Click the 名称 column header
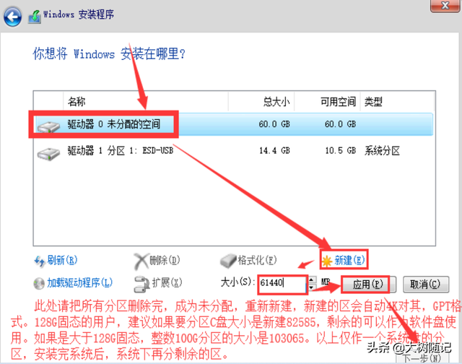 [146, 101]
